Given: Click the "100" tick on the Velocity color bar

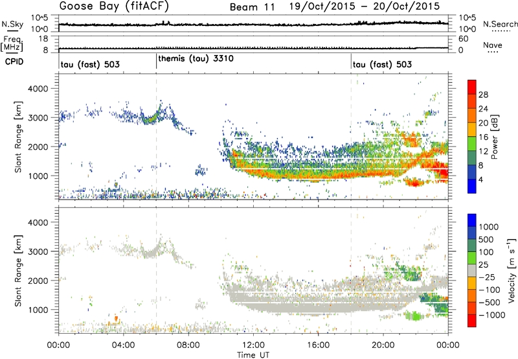Looking at the screenshot, I should [x=486, y=252].
